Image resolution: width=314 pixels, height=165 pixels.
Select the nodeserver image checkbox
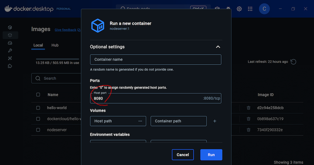tap(38, 130)
